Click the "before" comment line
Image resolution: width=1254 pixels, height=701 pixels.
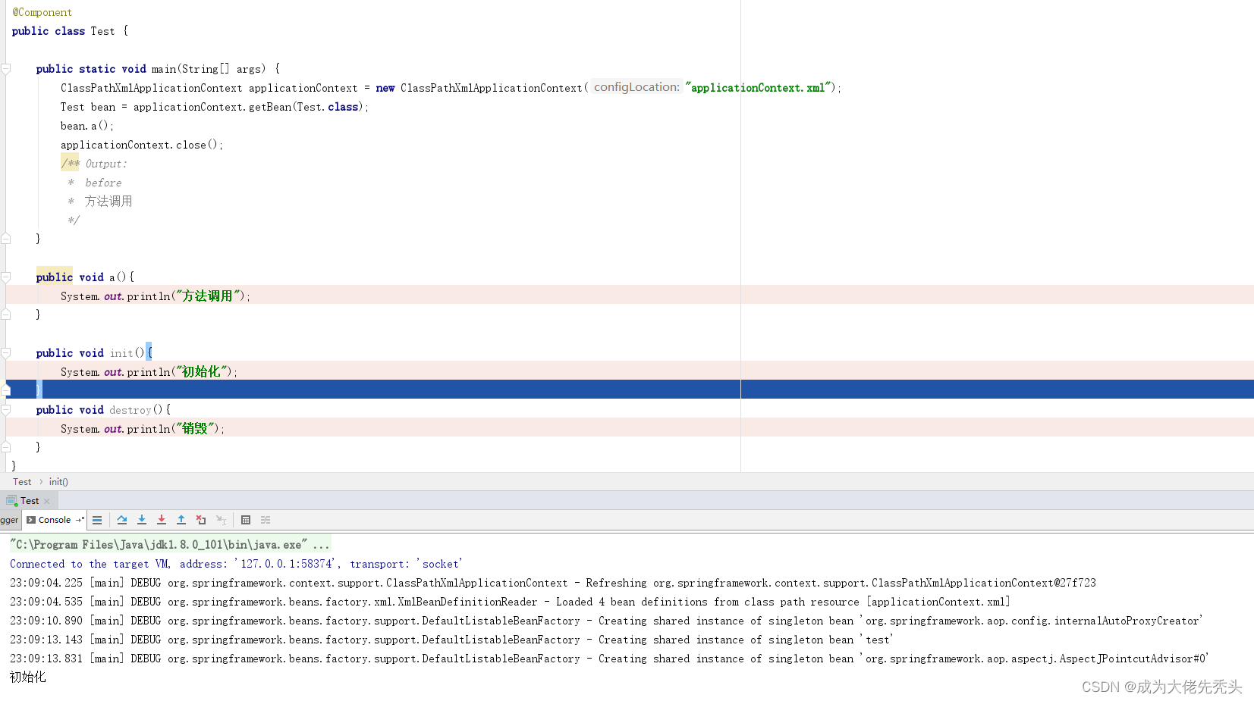coord(94,183)
